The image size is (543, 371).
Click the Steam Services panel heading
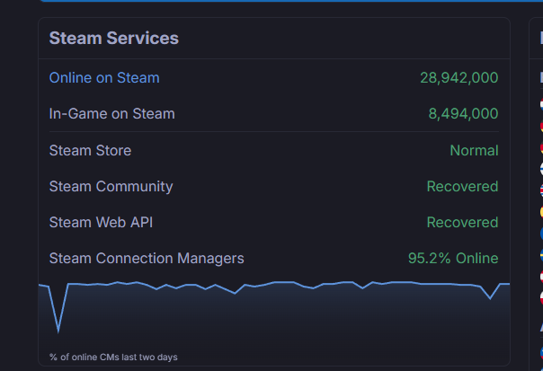click(114, 38)
